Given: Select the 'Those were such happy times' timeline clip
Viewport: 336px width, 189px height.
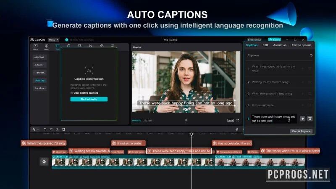Looking at the screenshot, I should [x=179, y=151].
